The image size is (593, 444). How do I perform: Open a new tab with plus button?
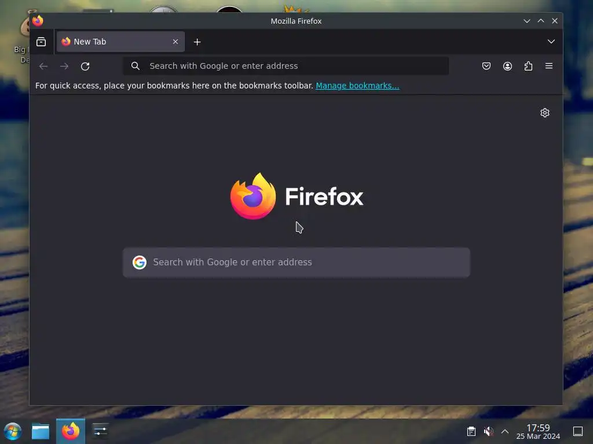click(x=197, y=42)
